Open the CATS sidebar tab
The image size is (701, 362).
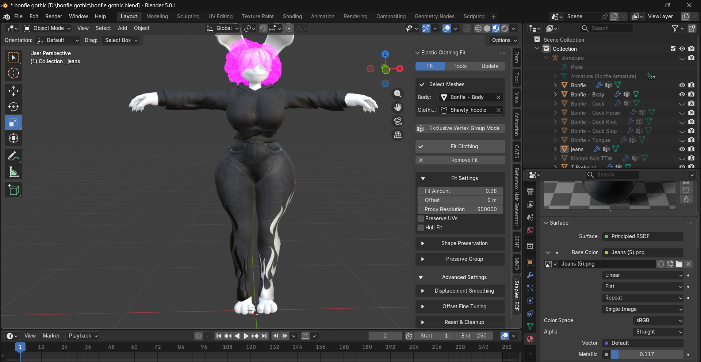(516, 152)
